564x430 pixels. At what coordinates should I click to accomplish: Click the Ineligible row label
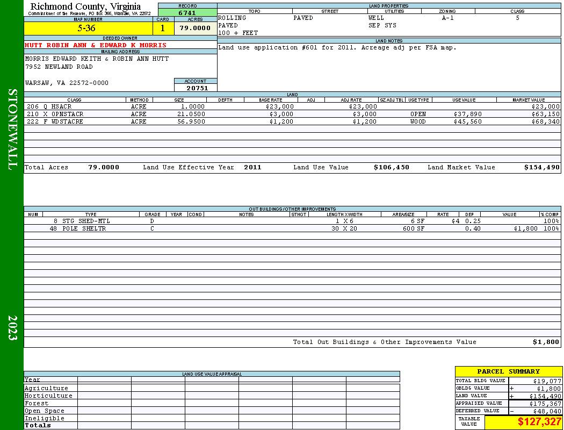pyautogui.click(x=44, y=419)
